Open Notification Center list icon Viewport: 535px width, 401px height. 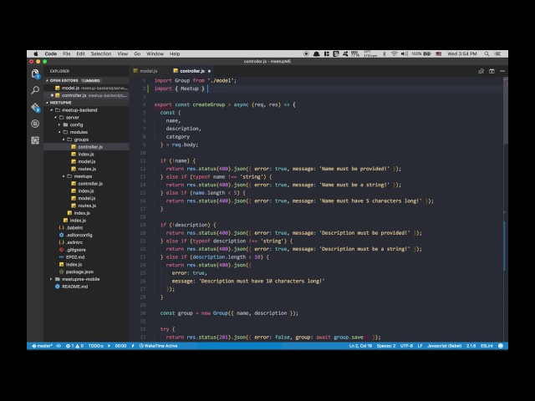click(x=498, y=53)
